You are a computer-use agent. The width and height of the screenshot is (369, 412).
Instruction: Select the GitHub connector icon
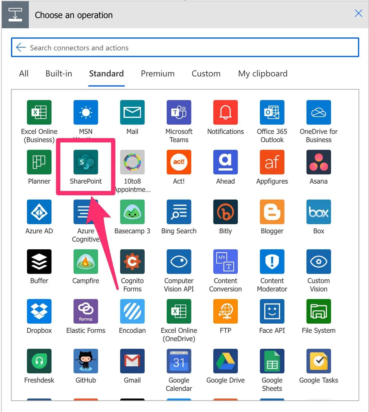86,361
